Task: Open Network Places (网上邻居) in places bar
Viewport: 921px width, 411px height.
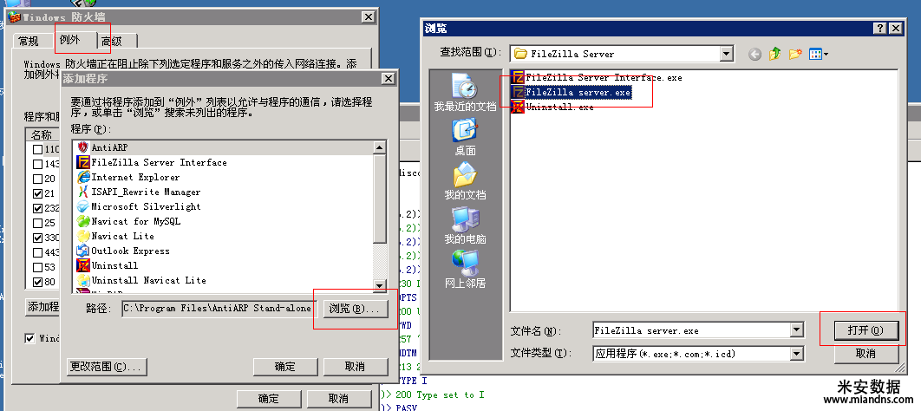Action: click(465, 270)
